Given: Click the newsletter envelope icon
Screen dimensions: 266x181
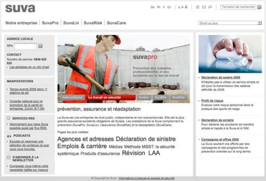Looking at the screenshot, I should point(9,157).
